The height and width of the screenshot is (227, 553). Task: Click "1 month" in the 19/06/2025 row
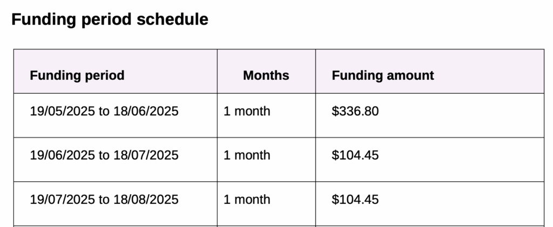coord(247,156)
